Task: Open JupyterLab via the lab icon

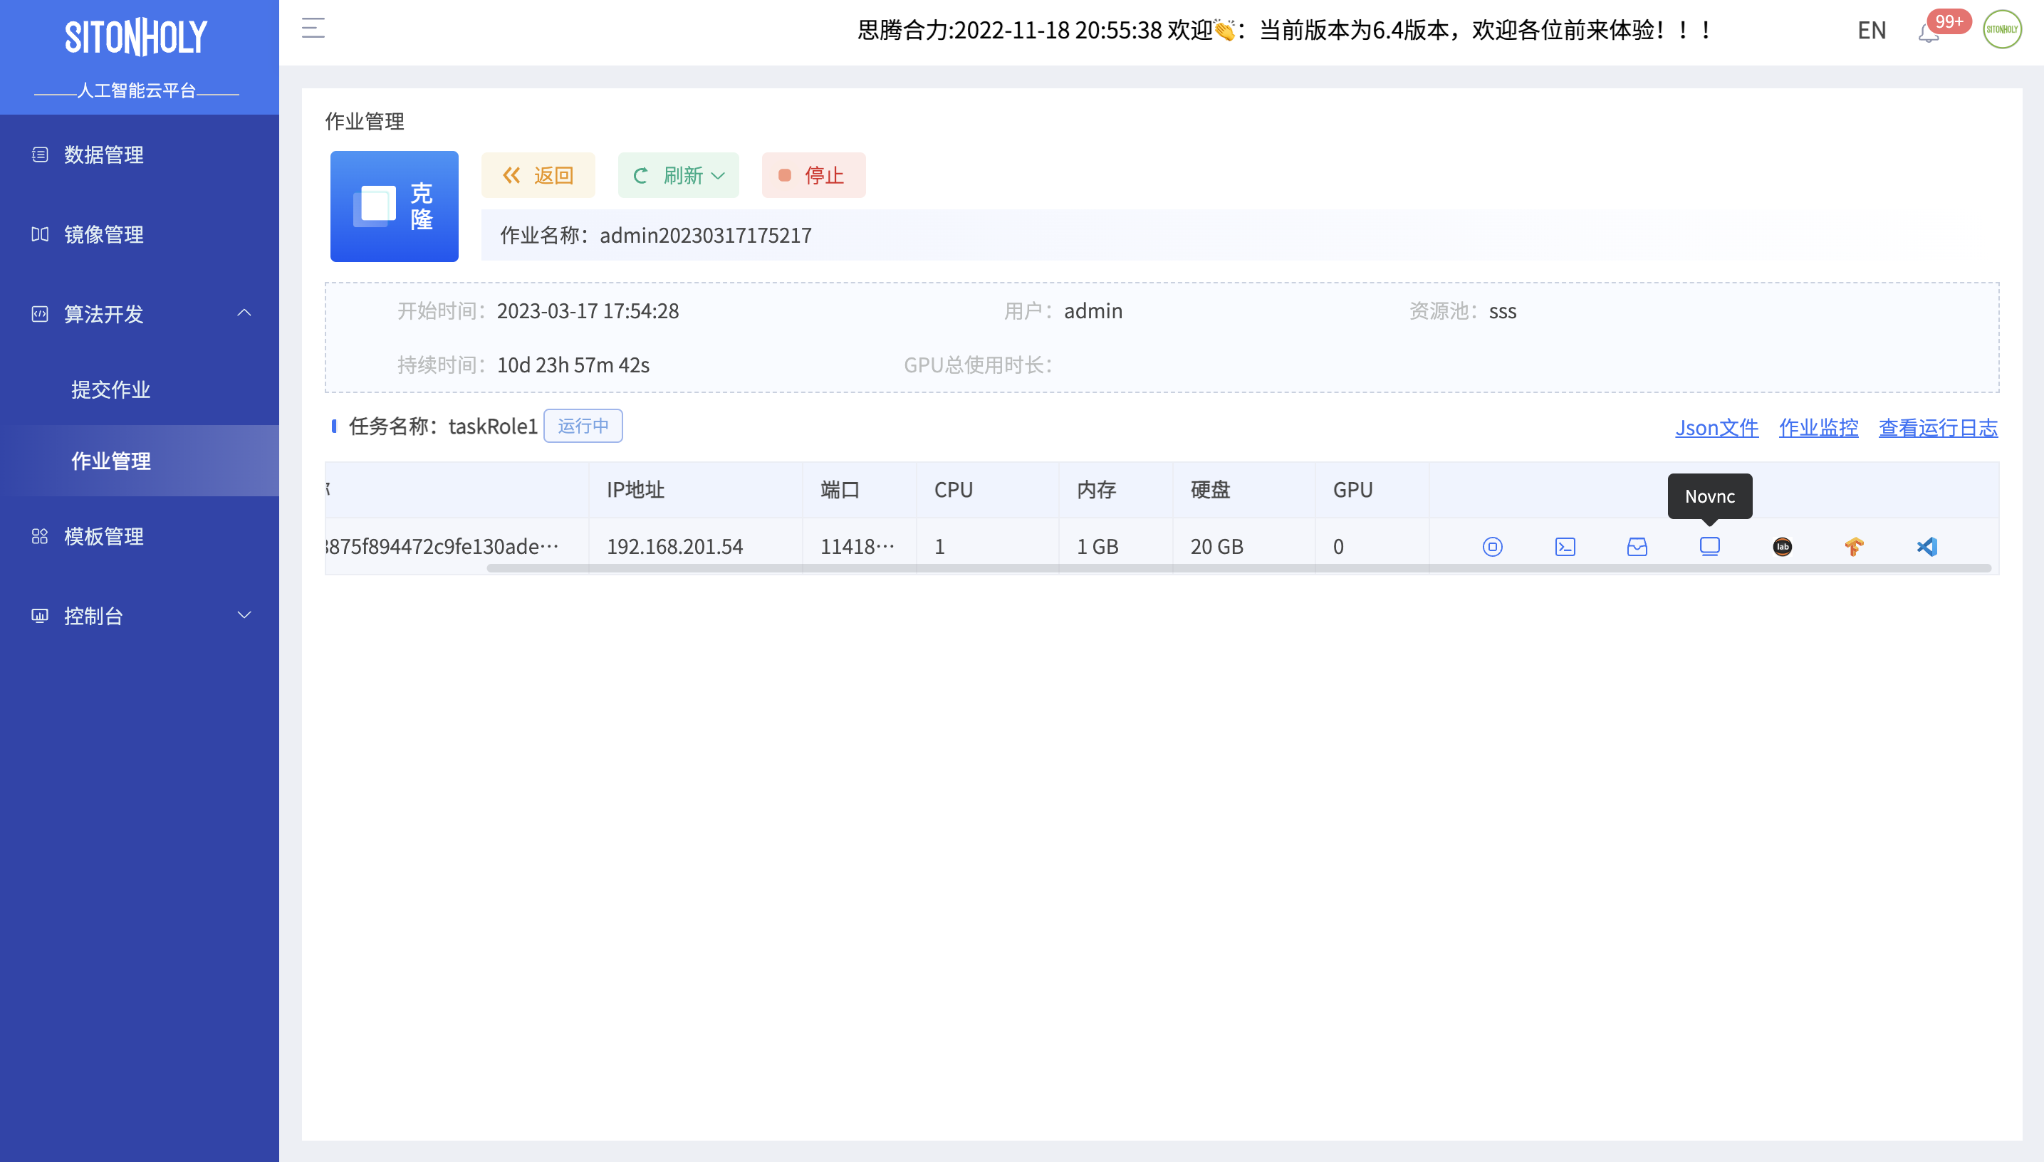Action: pos(1782,547)
